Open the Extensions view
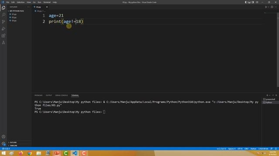The image size is (279, 156). [x=3, y=36]
